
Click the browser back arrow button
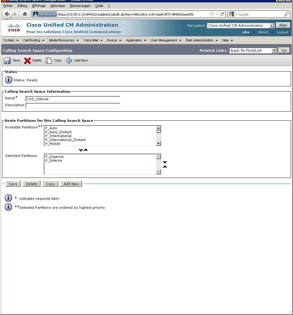tap(7, 14)
